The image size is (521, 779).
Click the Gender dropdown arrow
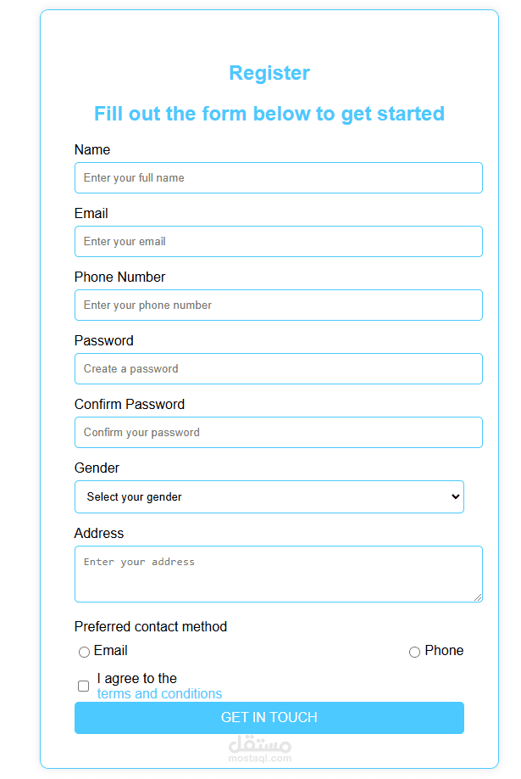456,497
